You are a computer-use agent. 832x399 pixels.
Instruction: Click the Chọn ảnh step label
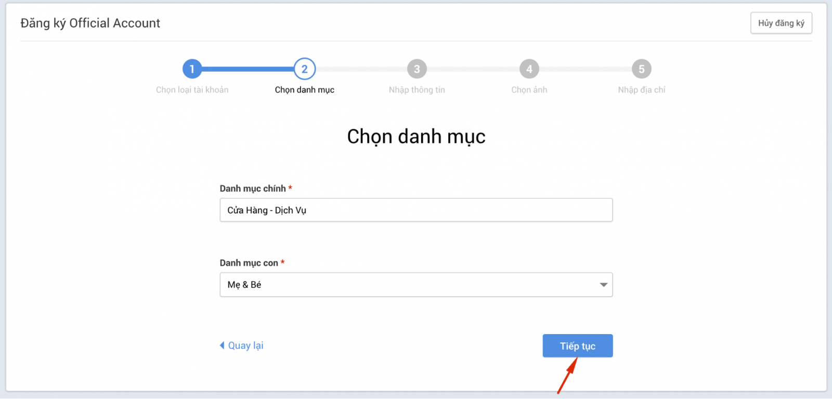(529, 90)
